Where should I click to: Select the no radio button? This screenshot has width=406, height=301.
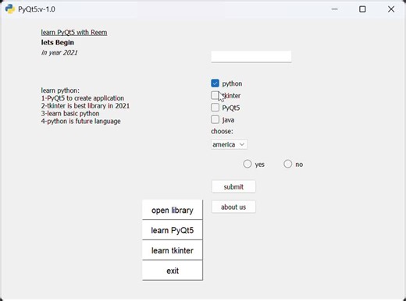point(287,164)
